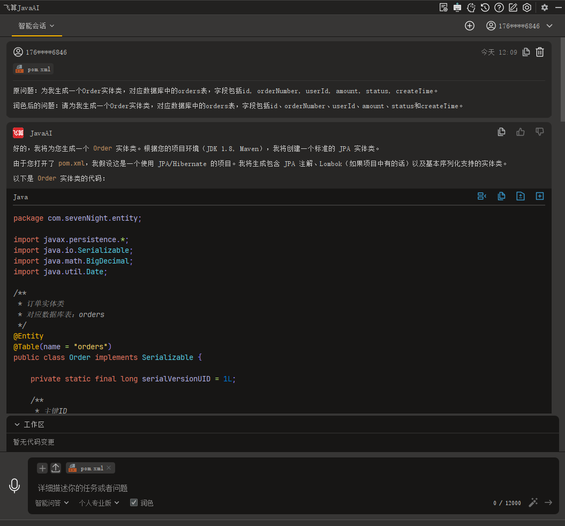Click the plus button to add context
Image resolution: width=565 pixels, height=526 pixels.
pos(42,468)
